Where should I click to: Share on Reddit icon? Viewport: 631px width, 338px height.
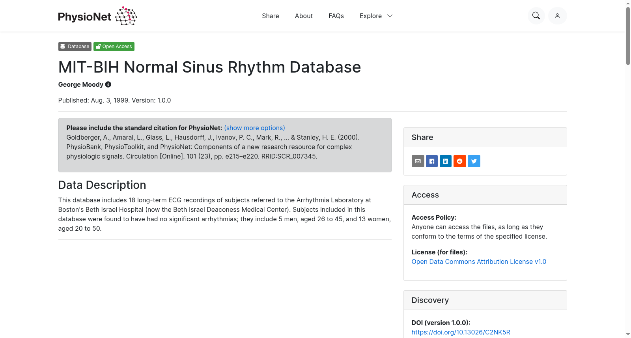[460, 161]
